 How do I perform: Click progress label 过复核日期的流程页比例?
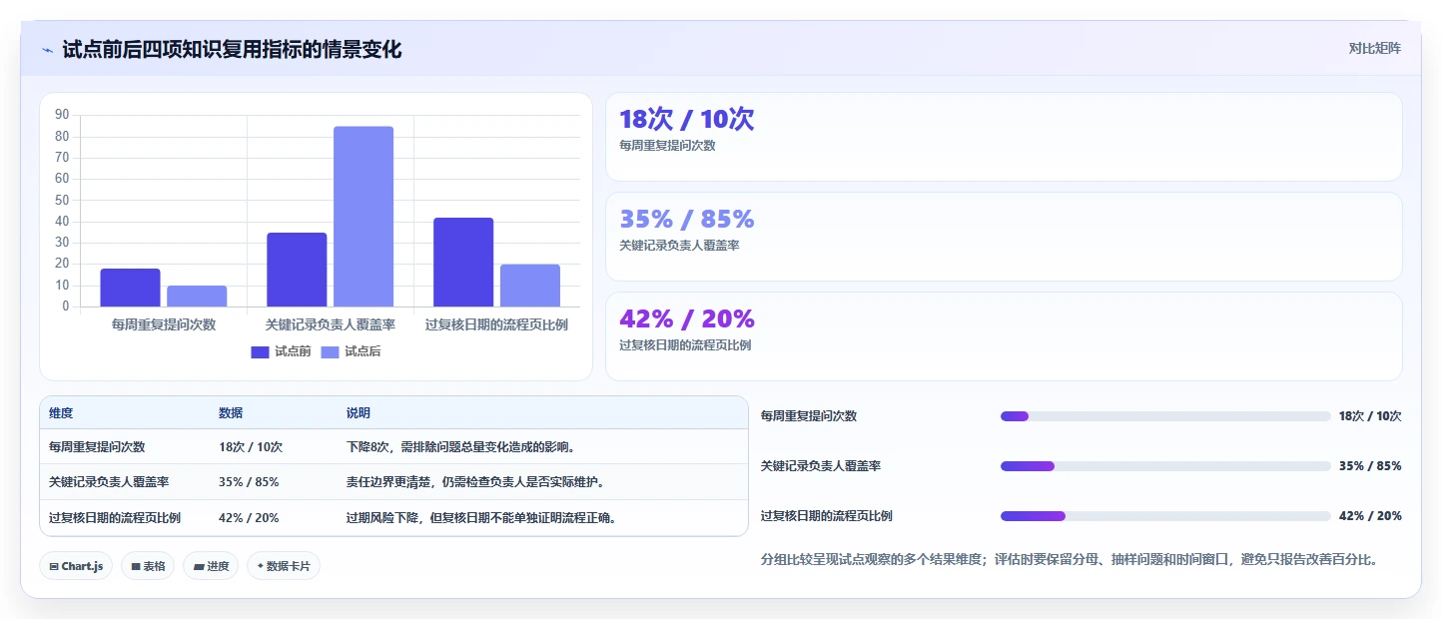[827, 516]
